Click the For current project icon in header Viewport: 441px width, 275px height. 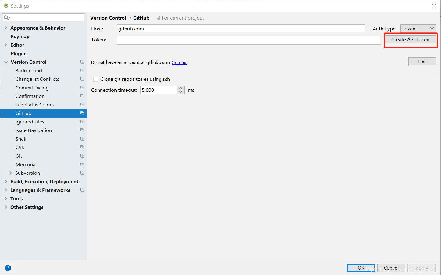[159, 18]
